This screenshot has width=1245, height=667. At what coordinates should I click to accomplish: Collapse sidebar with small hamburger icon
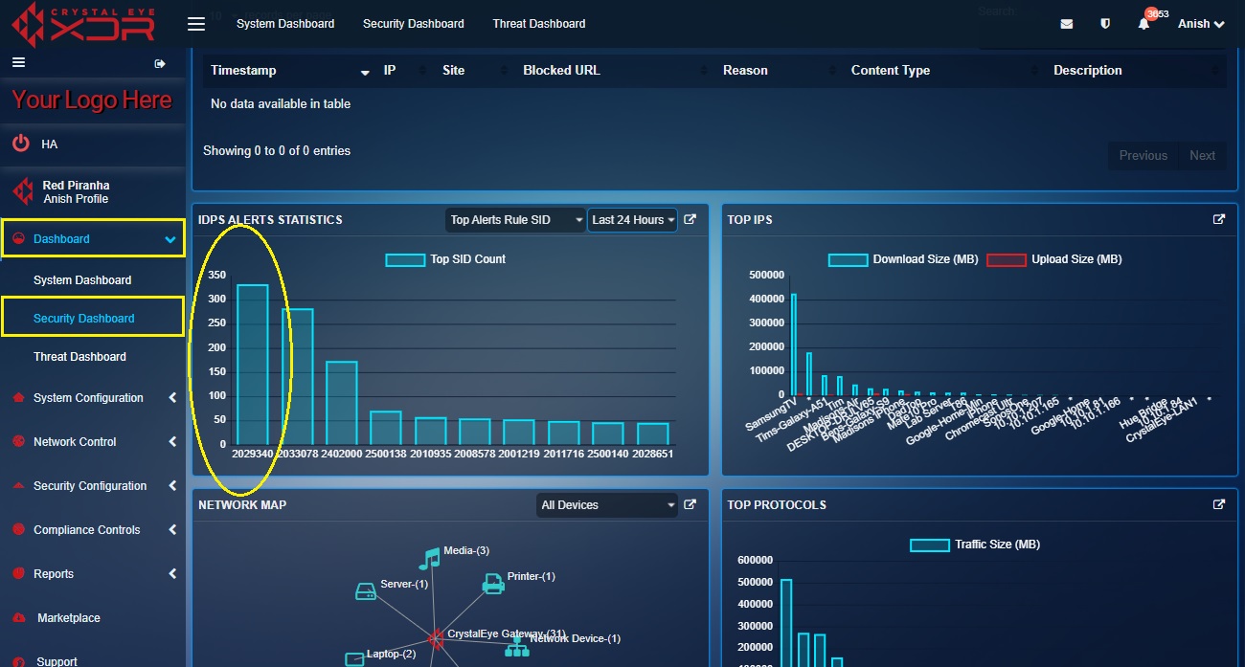(18, 62)
